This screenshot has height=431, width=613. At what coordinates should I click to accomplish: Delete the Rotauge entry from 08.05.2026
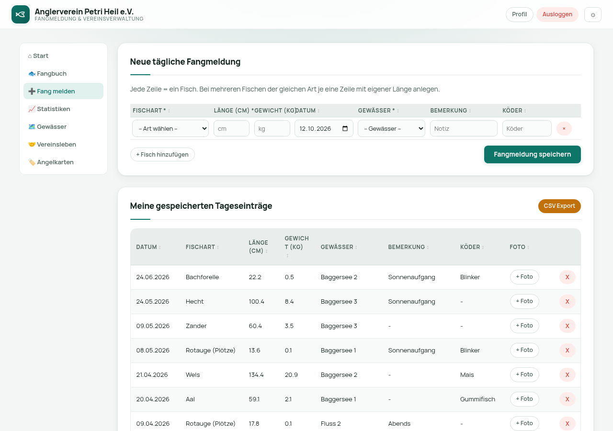click(x=568, y=351)
